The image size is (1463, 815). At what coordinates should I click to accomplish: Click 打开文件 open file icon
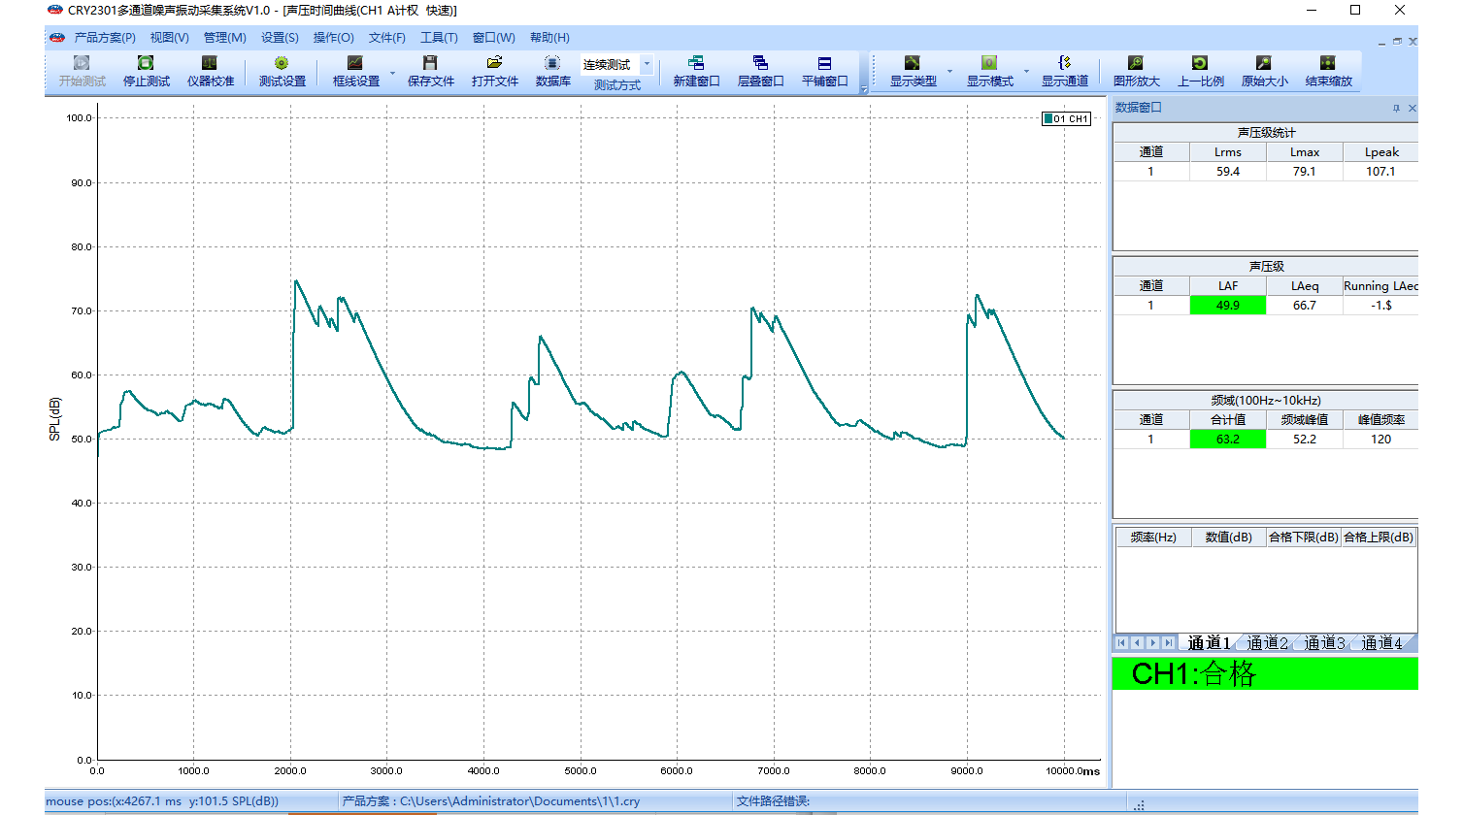(x=494, y=64)
